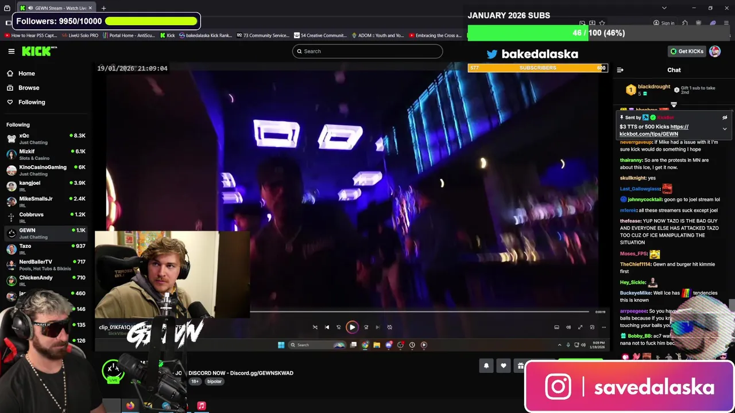Expand the gift leaderboard drawer handle

point(674,105)
